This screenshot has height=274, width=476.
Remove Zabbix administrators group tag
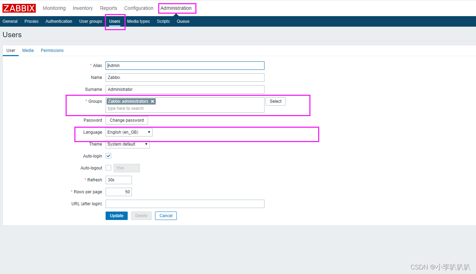tap(152, 101)
